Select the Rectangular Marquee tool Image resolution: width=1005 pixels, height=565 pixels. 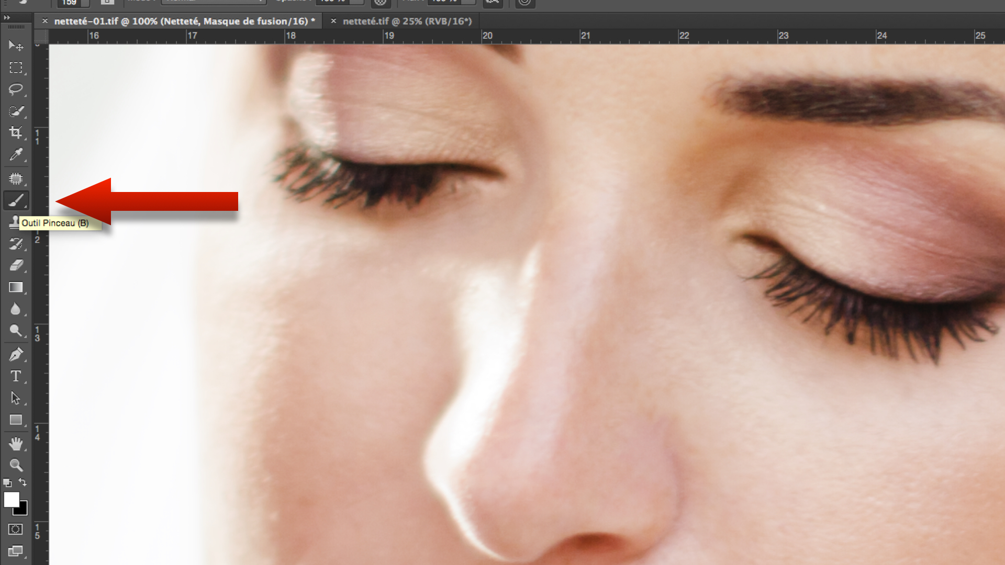(16, 68)
